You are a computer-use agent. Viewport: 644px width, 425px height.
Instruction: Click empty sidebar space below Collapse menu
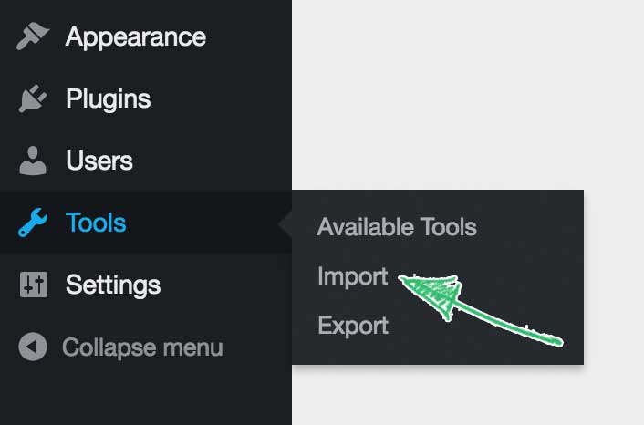[x=146, y=394]
